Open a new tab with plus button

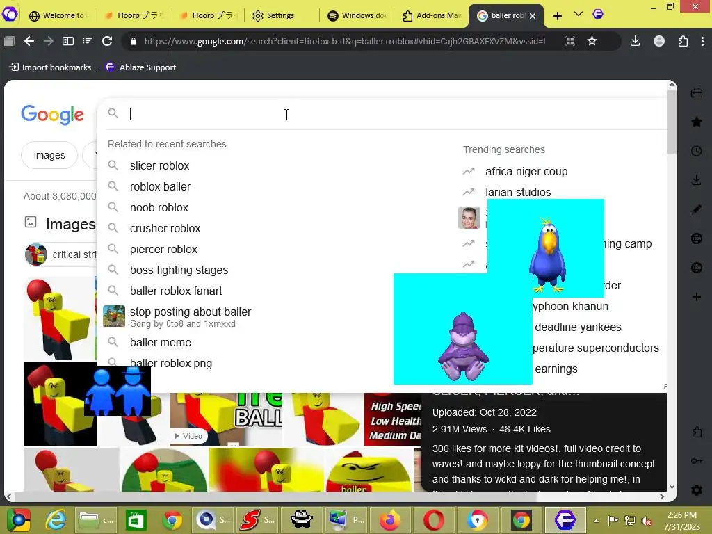(558, 16)
